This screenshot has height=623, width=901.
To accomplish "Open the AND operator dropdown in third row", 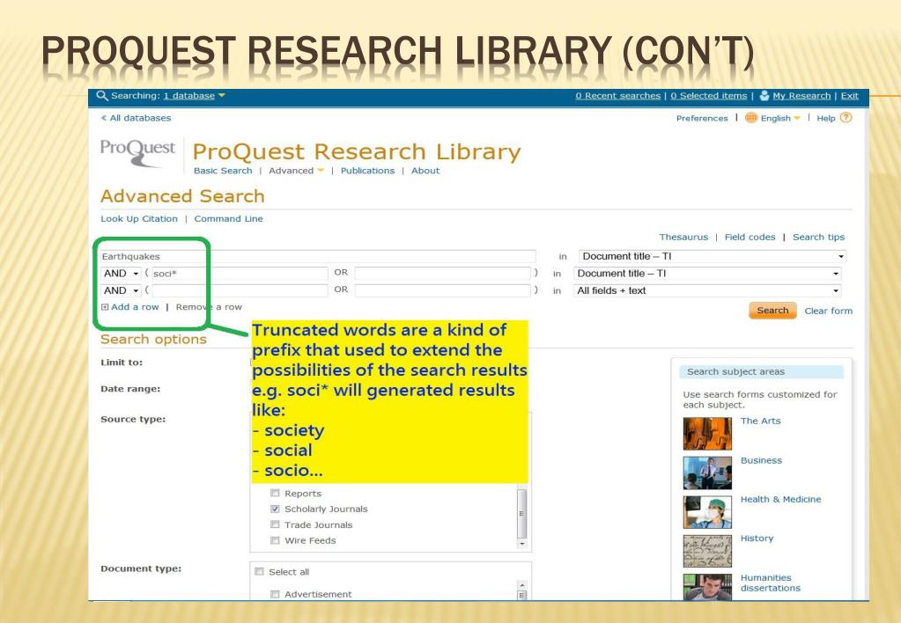I will point(121,291).
